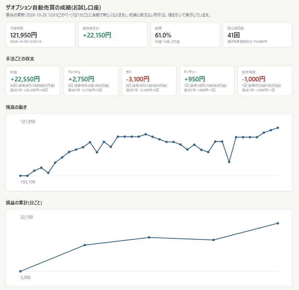Viewport: 299px width, 290px height.
Task: Click the 29回 勝率66%(19勝8敗2同値) line
Action: click(x=32, y=86)
